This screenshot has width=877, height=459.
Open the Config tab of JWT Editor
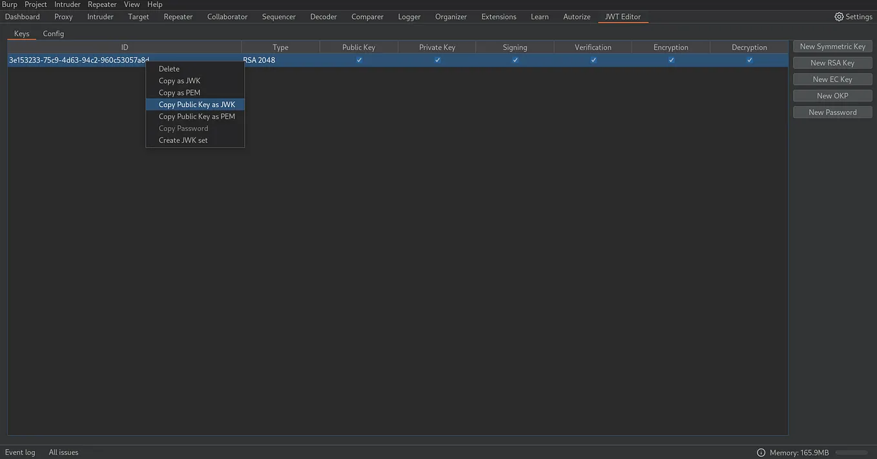53,33
